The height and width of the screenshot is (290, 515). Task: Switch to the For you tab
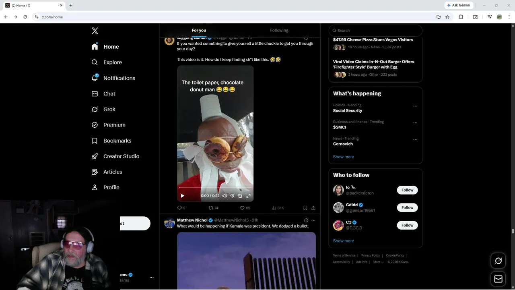pyautogui.click(x=199, y=30)
